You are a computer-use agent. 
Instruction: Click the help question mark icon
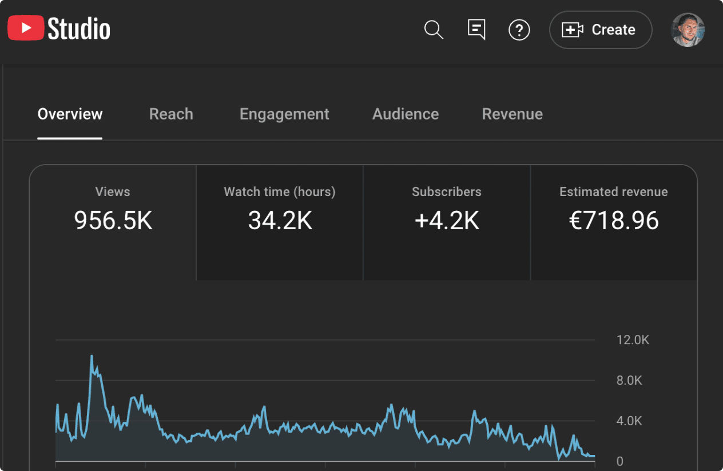(x=519, y=30)
